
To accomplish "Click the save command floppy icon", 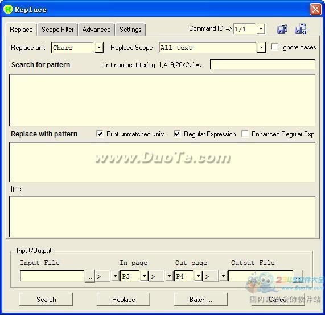I will click(x=282, y=29).
